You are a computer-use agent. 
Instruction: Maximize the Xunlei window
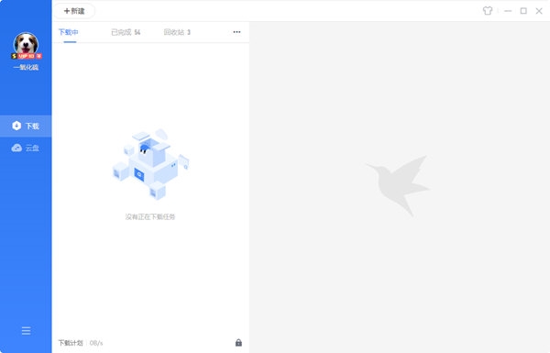point(523,11)
